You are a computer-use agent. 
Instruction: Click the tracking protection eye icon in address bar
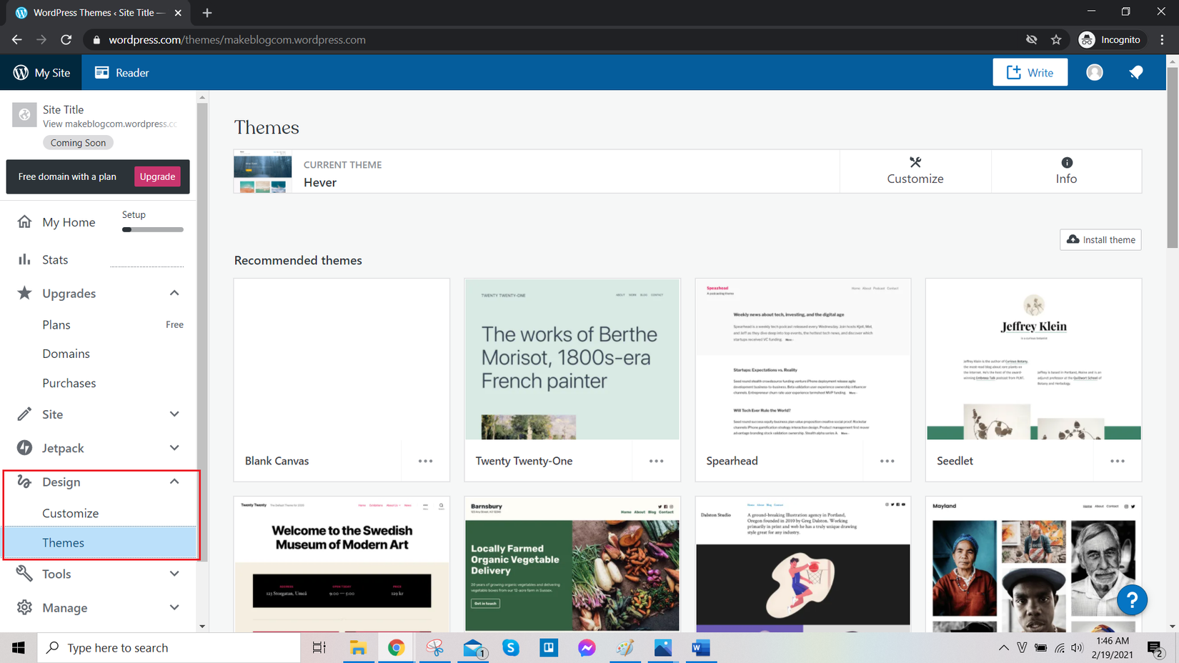tap(1031, 40)
